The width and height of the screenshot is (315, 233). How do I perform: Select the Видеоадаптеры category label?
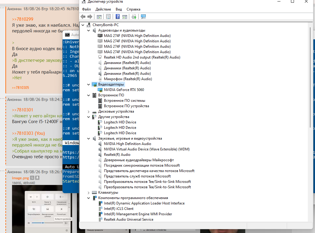[x=111, y=84]
